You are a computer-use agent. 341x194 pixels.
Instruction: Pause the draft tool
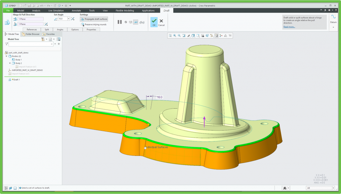[x=120, y=22]
